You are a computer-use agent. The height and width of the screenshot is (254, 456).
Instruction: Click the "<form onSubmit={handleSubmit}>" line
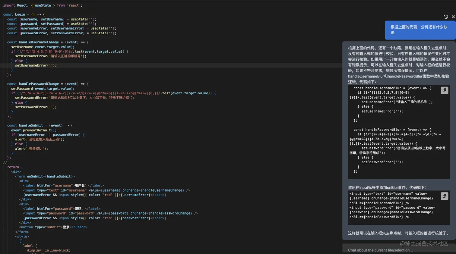click(45, 176)
